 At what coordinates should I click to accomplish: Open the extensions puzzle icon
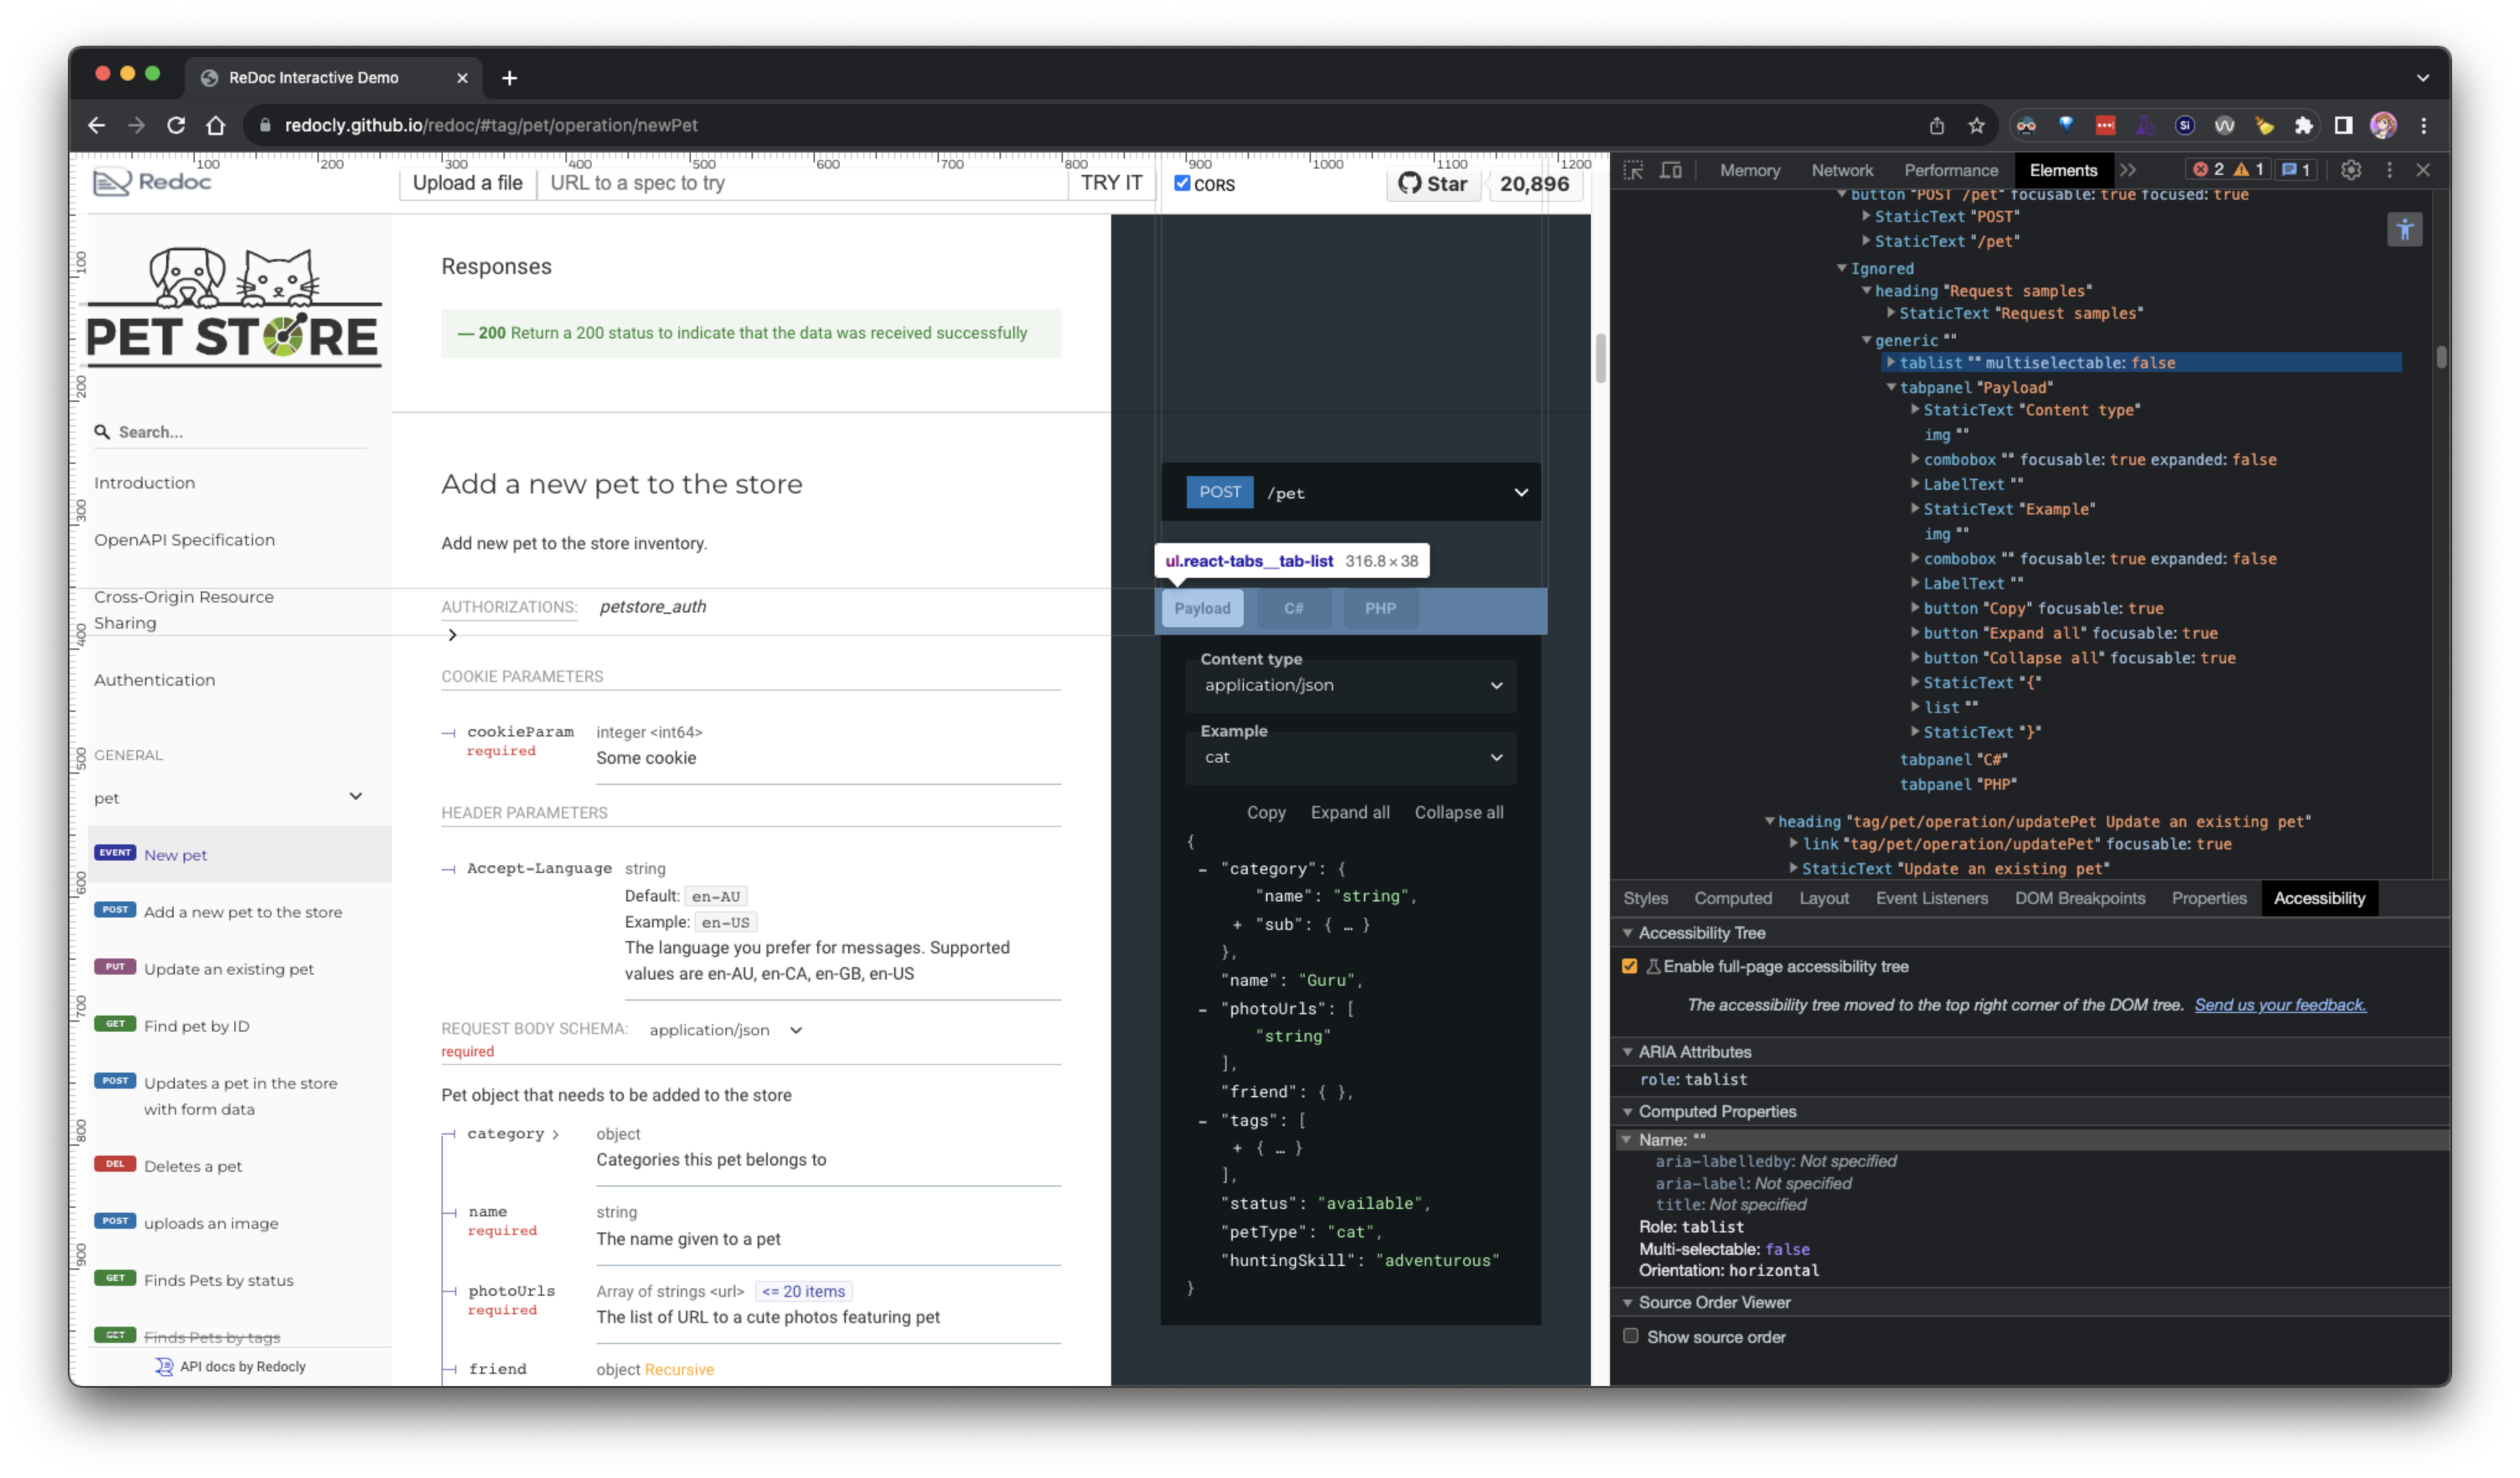(2304, 125)
